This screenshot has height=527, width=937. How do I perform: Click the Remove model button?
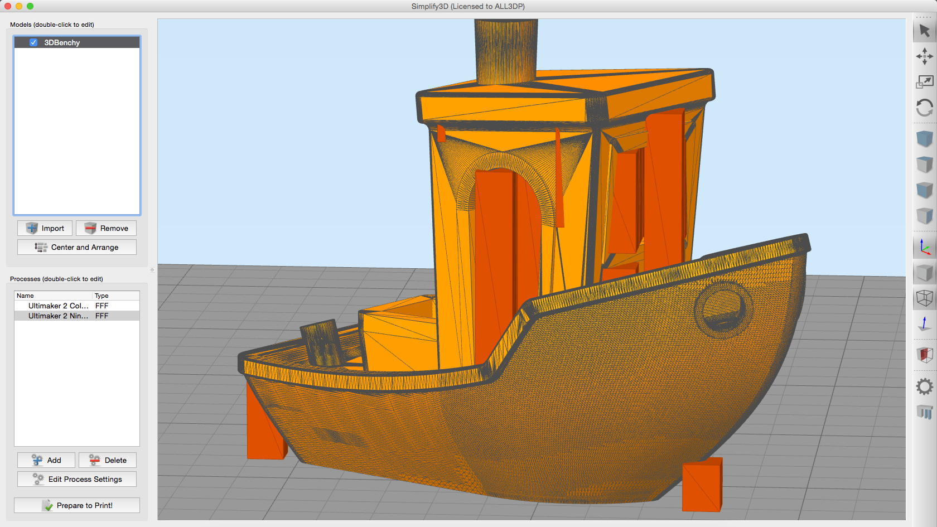tap(106, 228)
